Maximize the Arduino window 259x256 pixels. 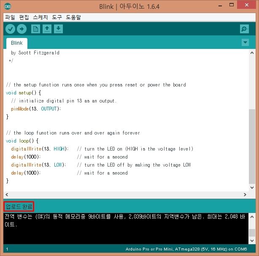point(232,5)
